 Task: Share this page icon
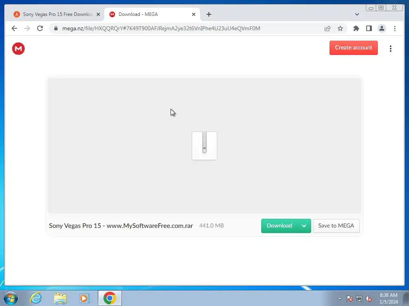click(328, 28)
